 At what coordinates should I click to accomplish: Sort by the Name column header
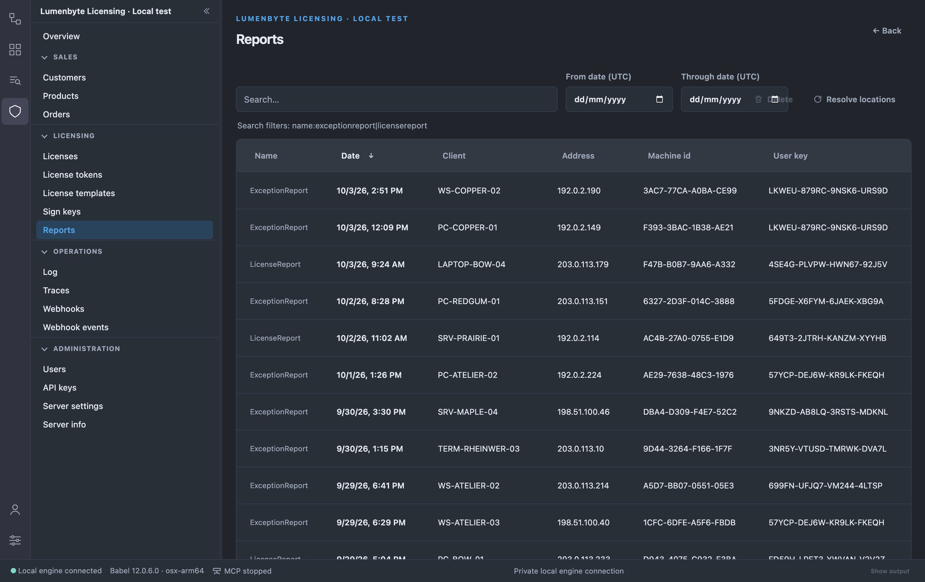click(266, 156)
